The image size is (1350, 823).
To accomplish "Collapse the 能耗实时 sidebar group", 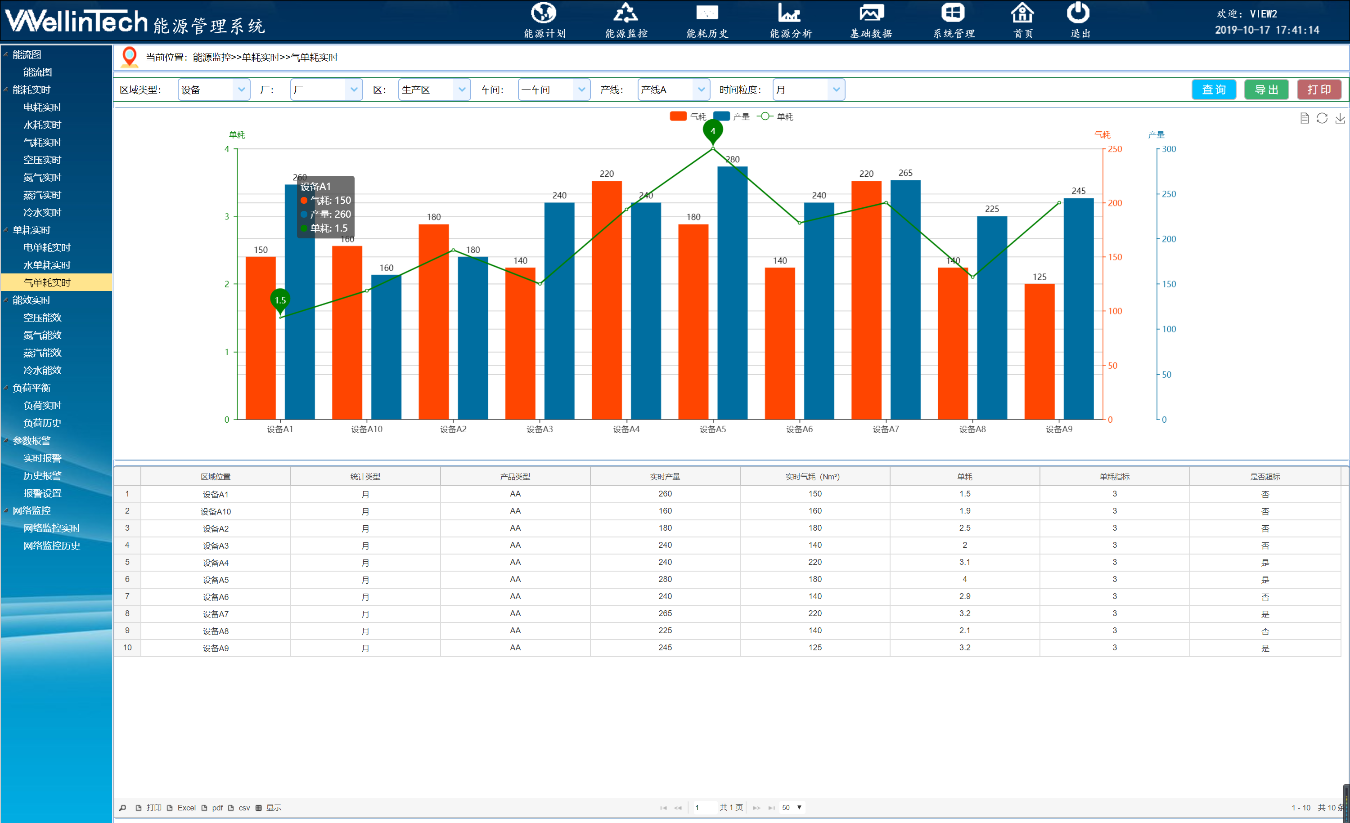I will point(6,89).
